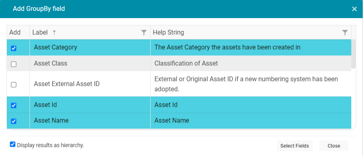Uncheck the Asset Category checkbox
Viewport: 363px width, 156px height.
(14, 48)
